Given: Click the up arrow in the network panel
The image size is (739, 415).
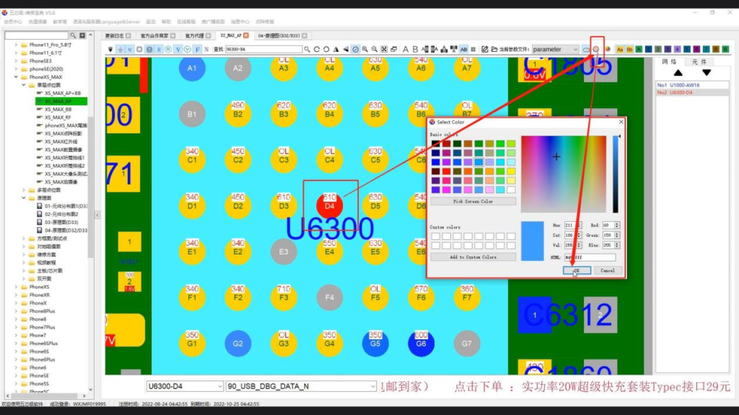Looking at the screenshot, I should coord(678,73).
